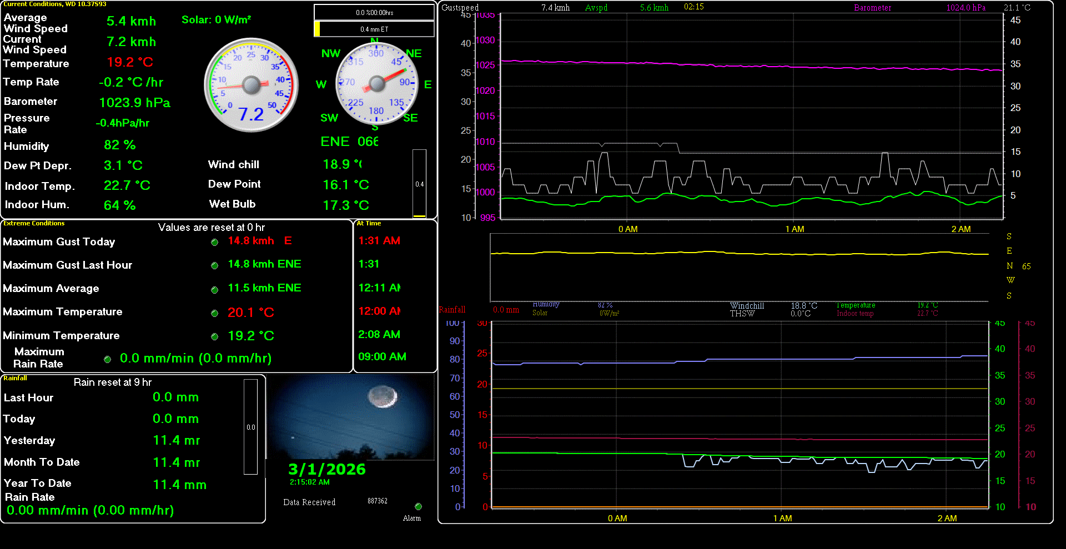Click the LED beside Maximum Gust Today
This screenshot has height=549, width=1066.
(214, 242)
